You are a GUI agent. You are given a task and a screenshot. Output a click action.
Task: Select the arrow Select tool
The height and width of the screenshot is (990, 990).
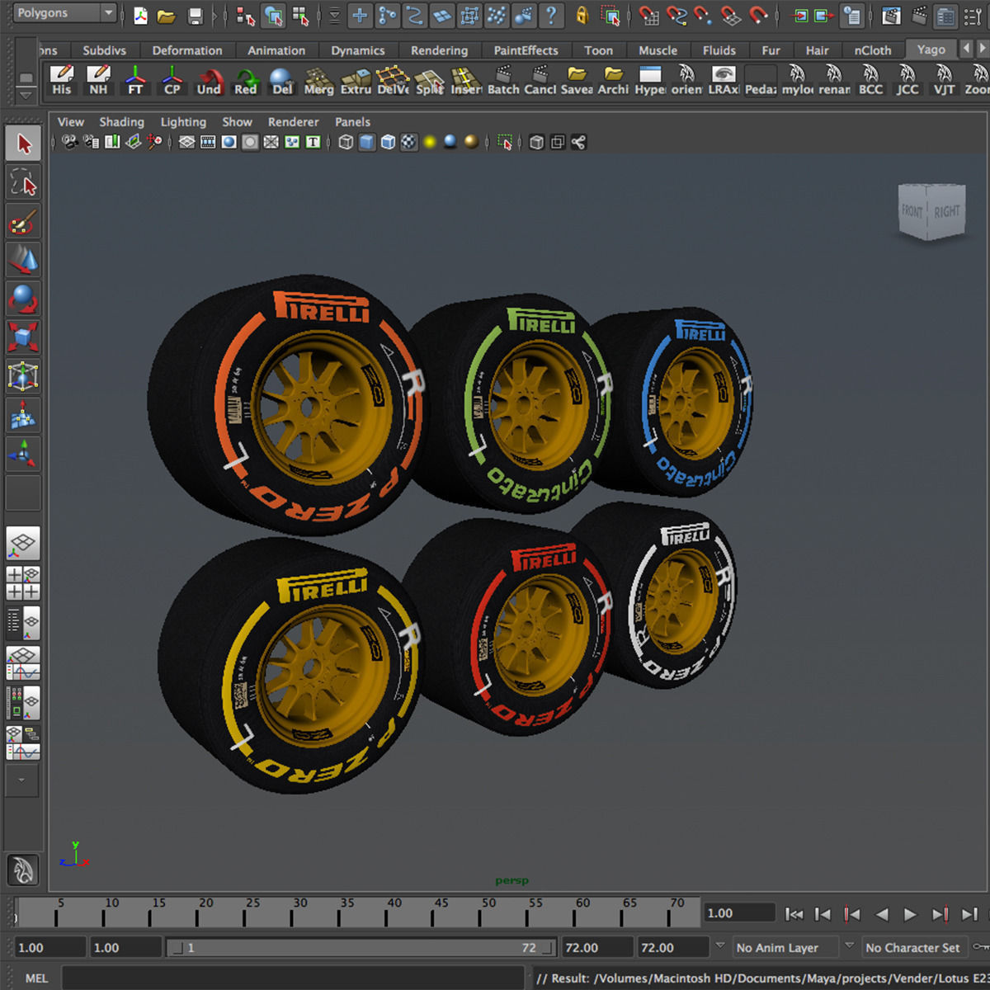(x=23, y=144)
